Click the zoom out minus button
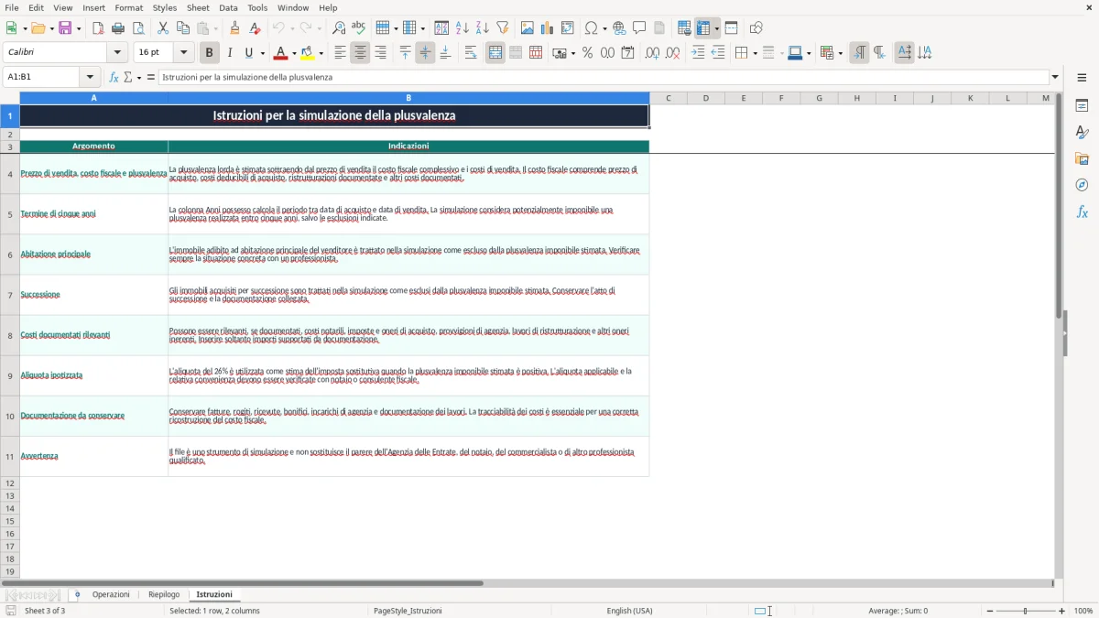Screen dimensions: 1099x618 click(990, 611)
